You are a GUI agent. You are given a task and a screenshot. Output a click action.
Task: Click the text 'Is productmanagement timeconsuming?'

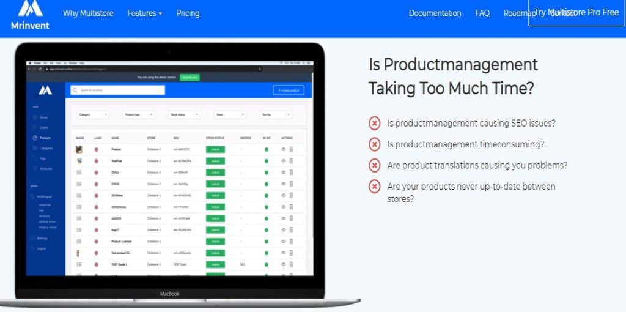tap(465, 144)
